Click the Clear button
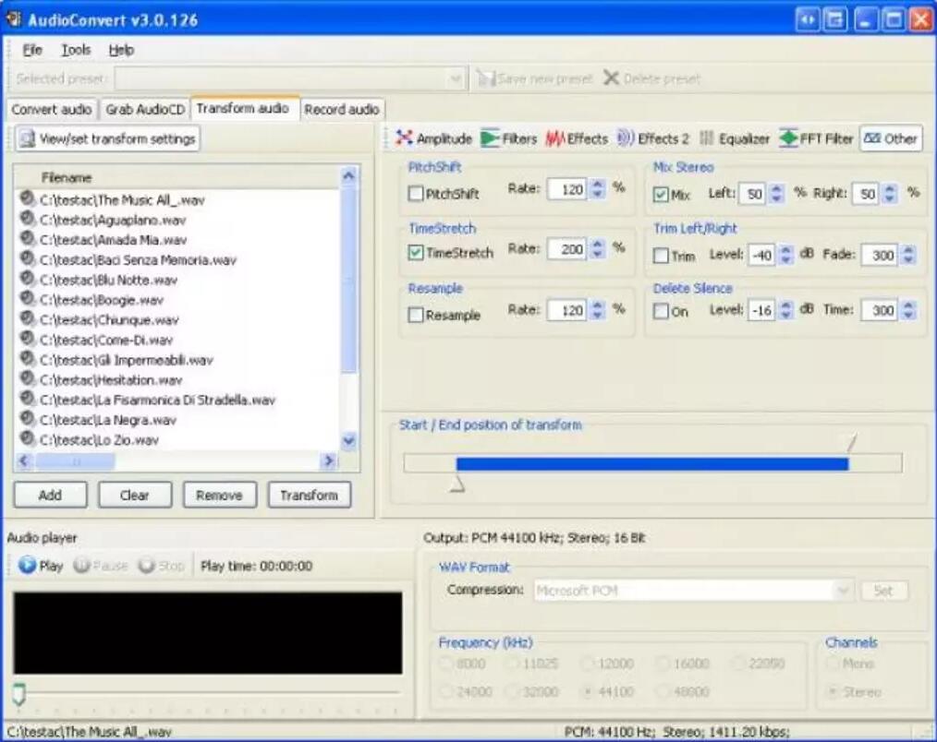The width and height of the screenshot is (937, 742). 135,495
